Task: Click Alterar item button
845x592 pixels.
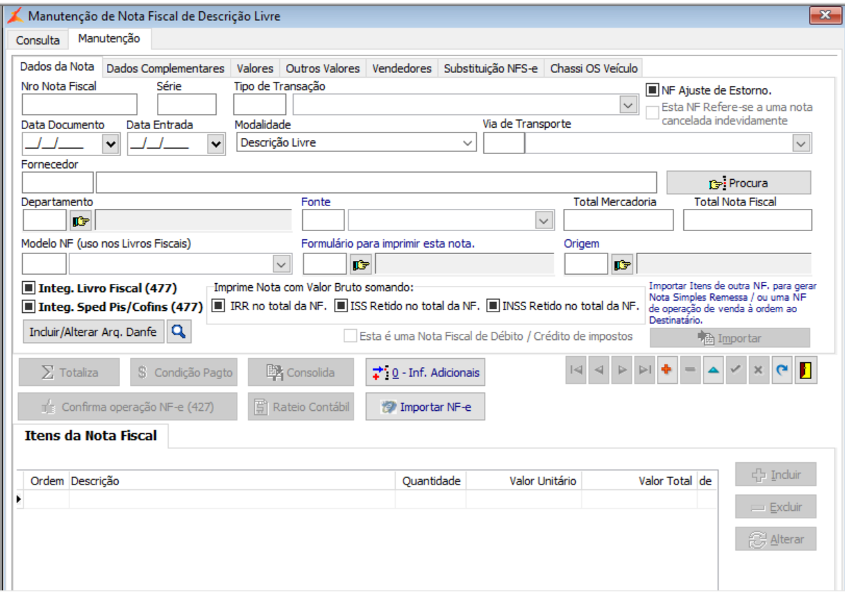Action: [x=776, y=539]
